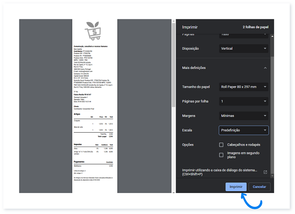The height and width of the screenshot is (214, 295).
Task: Click the Artigos heading in the receipt preview
Action: 77,114
